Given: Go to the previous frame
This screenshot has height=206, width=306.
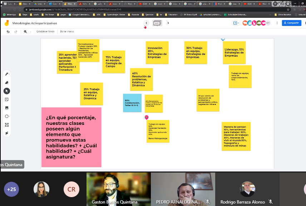Looking at the screenshot, I should (146, 23).
